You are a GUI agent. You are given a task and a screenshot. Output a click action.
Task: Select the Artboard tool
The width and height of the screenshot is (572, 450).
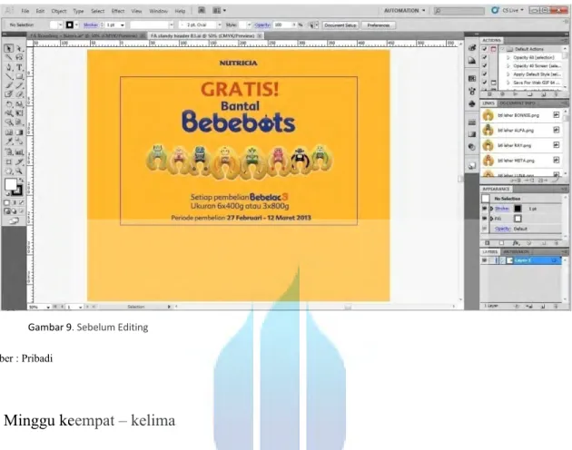pyautogui.click(x=9, y=161)
